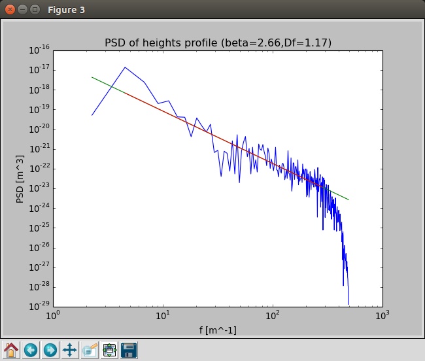Click the highest peak of the blue PSD curve
This screenshot has height=361, width=425.
point(125,67)
